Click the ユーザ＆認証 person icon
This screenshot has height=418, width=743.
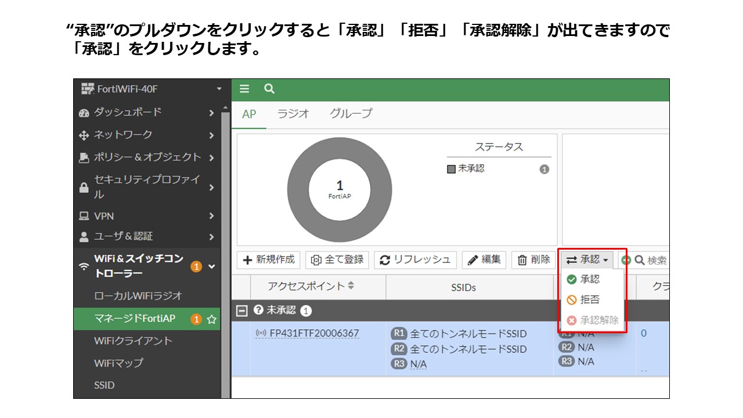(x=84, y=236)
